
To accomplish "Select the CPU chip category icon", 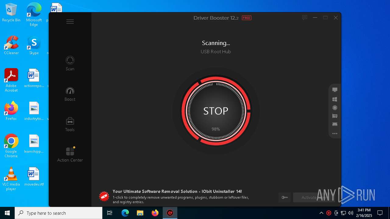I will pos(335,108).
